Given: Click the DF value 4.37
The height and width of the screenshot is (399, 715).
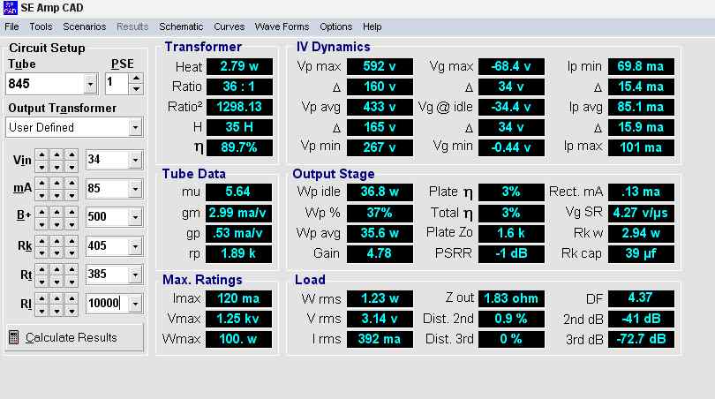Looking at the screenshot, I should (641, 298).
